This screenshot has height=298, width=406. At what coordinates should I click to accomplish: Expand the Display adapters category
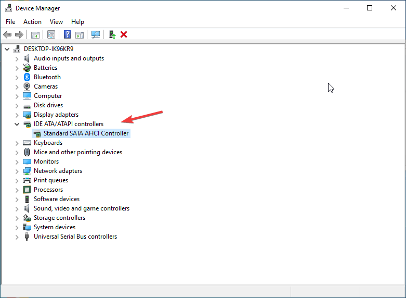coord(17,115)
